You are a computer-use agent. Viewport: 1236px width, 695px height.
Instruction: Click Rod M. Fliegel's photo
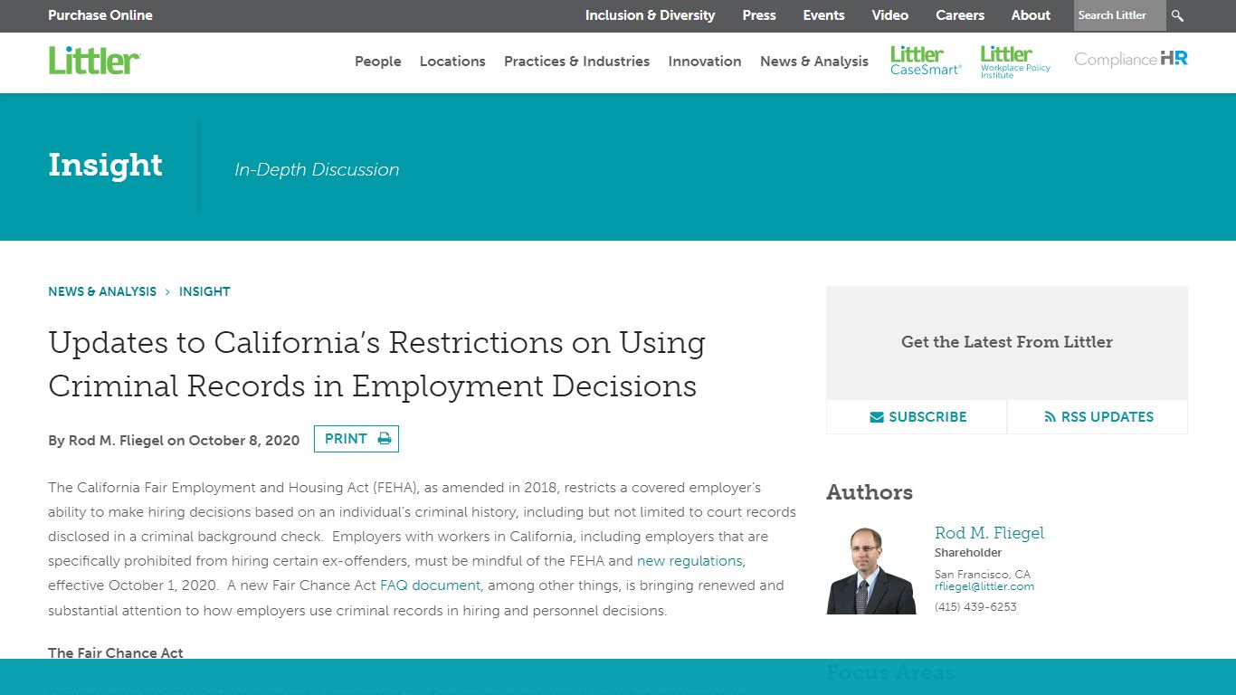point(871,569)
